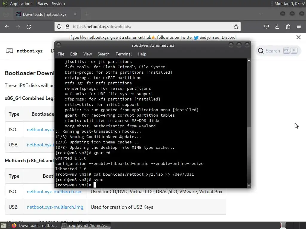Download netboot.xyz-multiarch.img
Viewport: 306px width, 229px height.
pyautogui.click(x=55, y=207)
